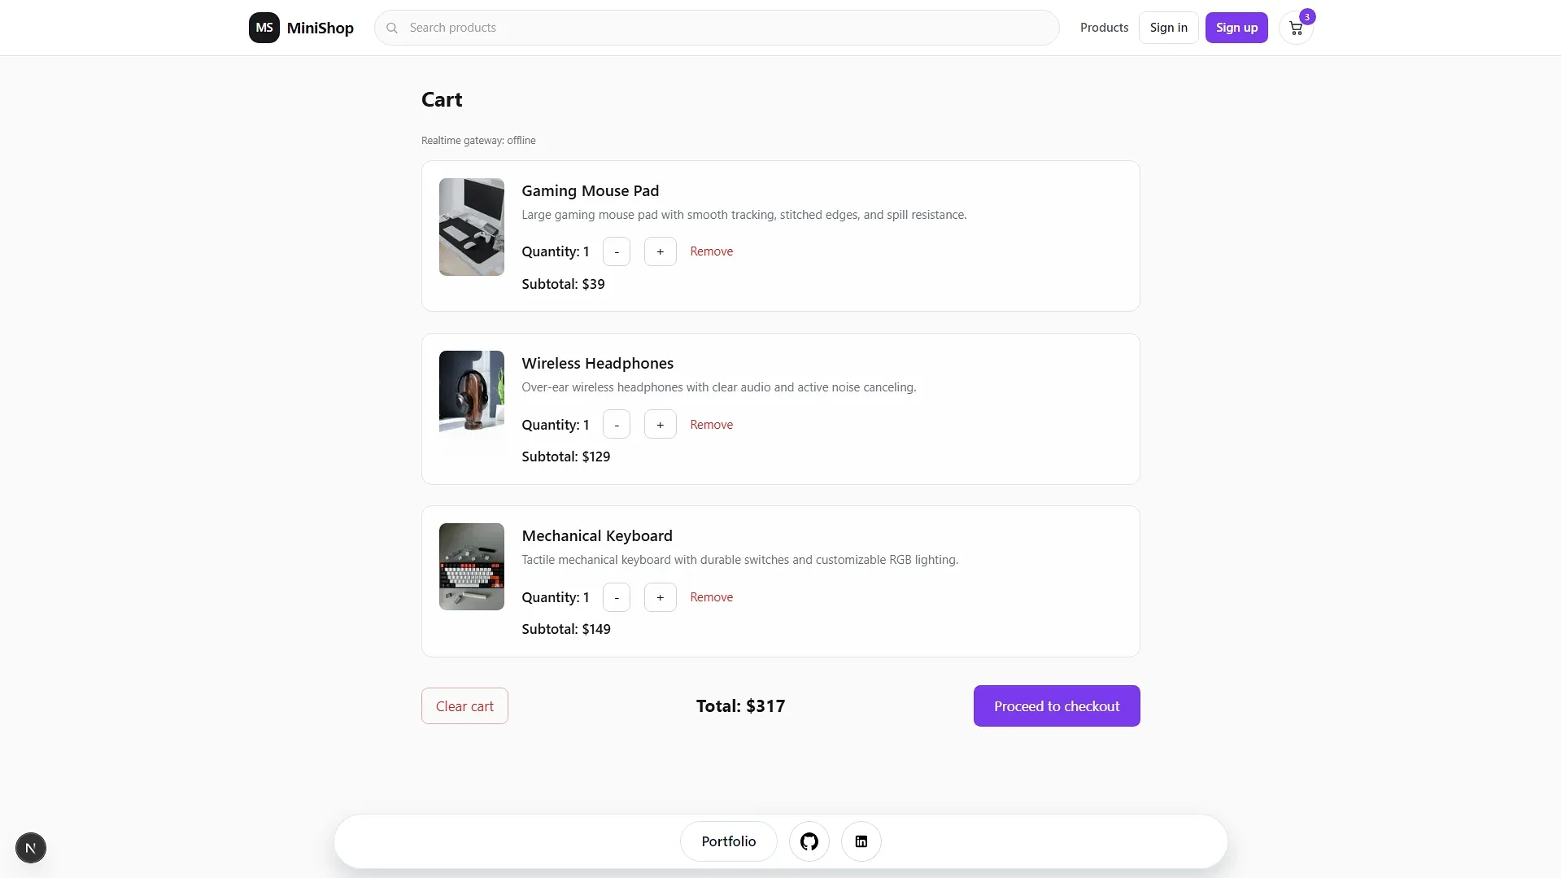Click the Gaming Mouse Pad title
Viewport: 1561px width, 878px height.
click(591, 190)
